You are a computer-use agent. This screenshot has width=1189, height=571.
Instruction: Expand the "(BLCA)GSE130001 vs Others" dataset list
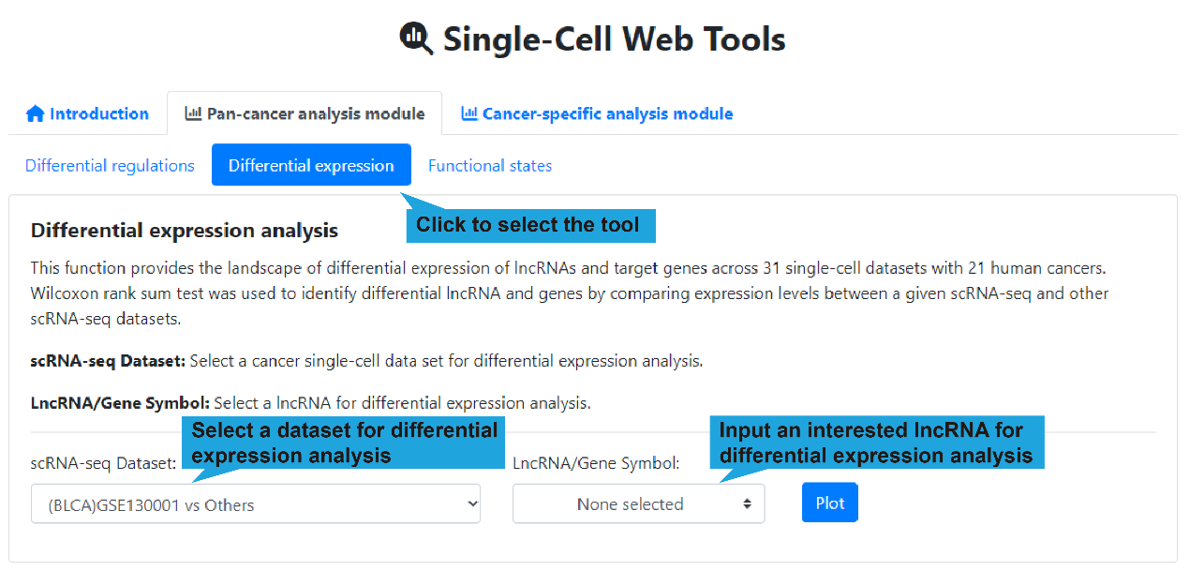point(255,504)
